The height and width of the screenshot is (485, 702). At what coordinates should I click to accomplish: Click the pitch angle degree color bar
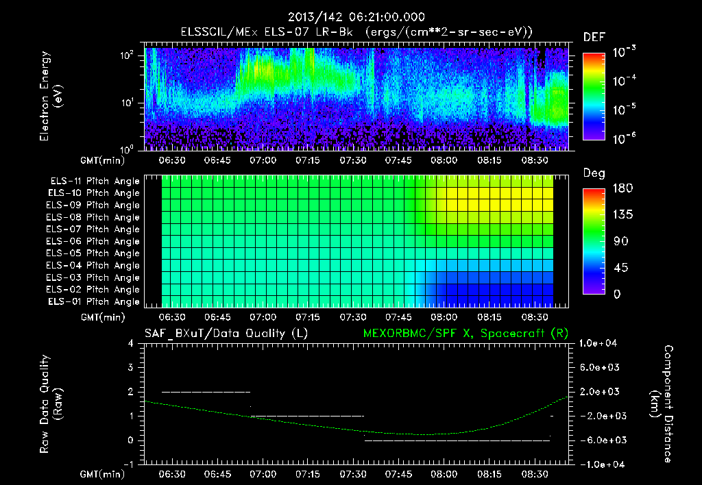[x=594, y=242]
